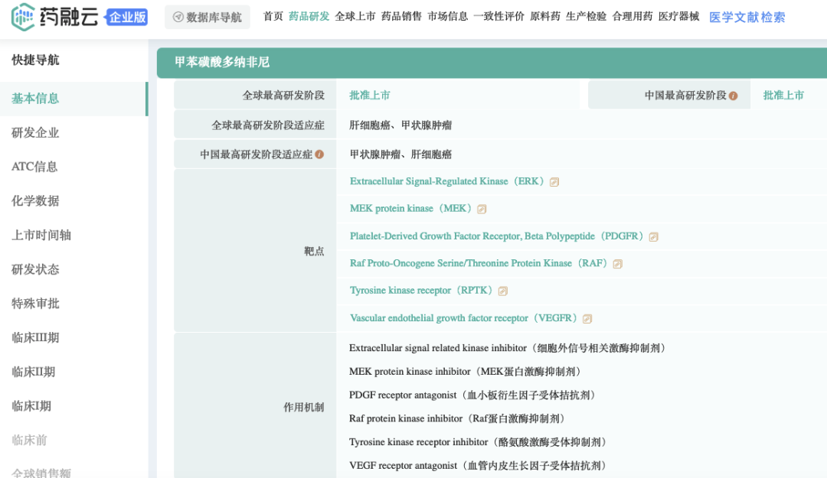Click the 企业版 badge
The height and width of the screenshot is (478, 827).
[x=126, y=17]
